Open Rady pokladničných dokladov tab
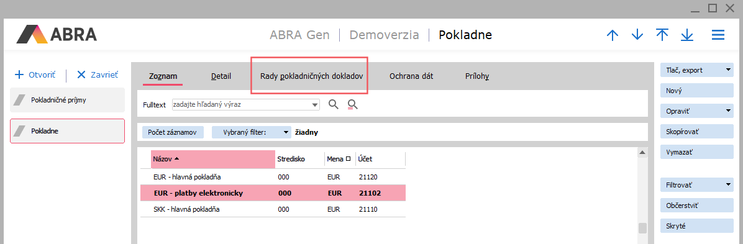743x244 pixels. pyautogui.click(x=311, y=76)
